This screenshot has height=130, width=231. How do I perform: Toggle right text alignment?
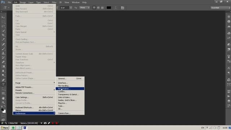103,8
